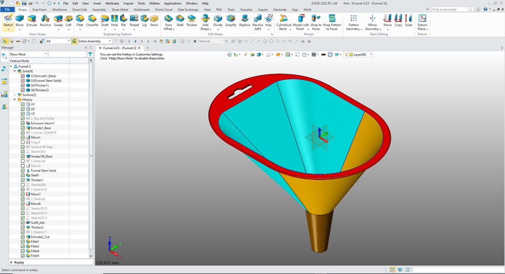Activate the Revolve shape tool

coord(46,20)
